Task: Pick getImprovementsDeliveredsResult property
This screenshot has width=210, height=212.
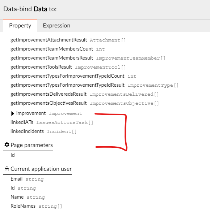Action: (85, 94)
